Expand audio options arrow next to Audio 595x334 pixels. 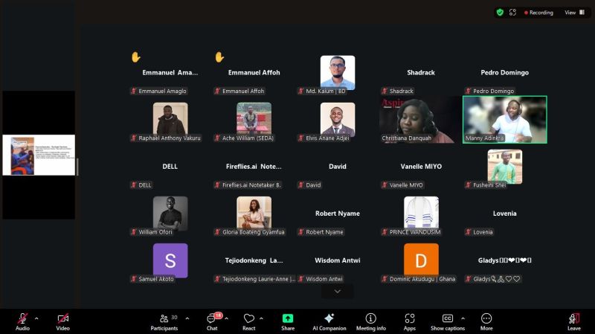[36, 318]
